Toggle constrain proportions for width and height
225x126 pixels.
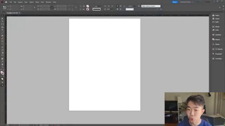pos(34,8)
